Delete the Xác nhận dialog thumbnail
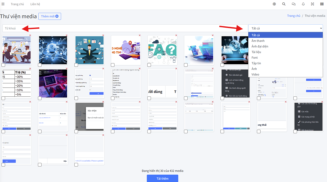The image size is (327, 182). point(103,102)
